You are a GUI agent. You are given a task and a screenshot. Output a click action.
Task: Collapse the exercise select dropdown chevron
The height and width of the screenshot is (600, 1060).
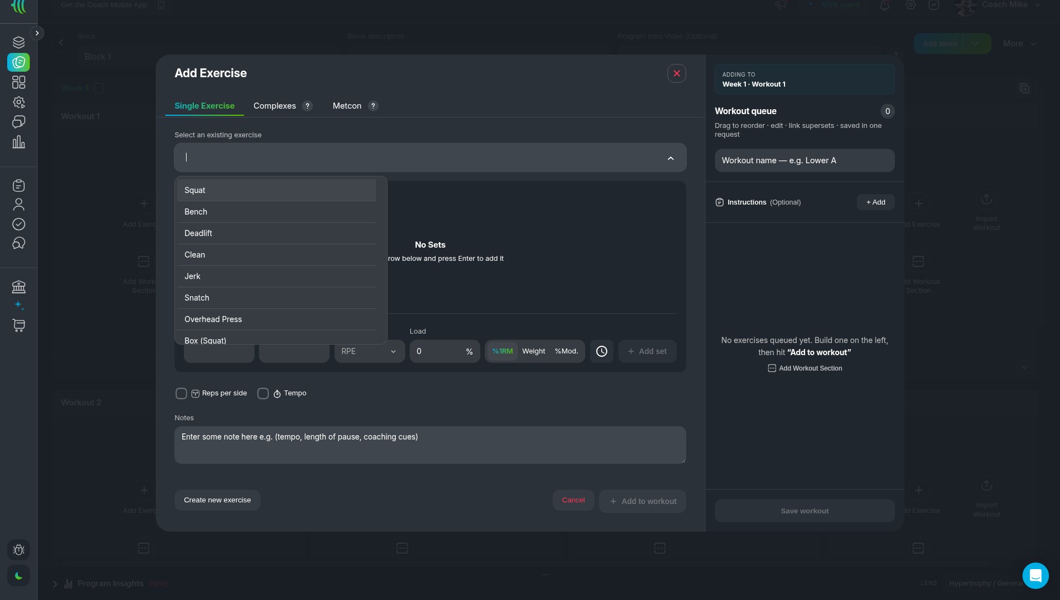[671, 158]
